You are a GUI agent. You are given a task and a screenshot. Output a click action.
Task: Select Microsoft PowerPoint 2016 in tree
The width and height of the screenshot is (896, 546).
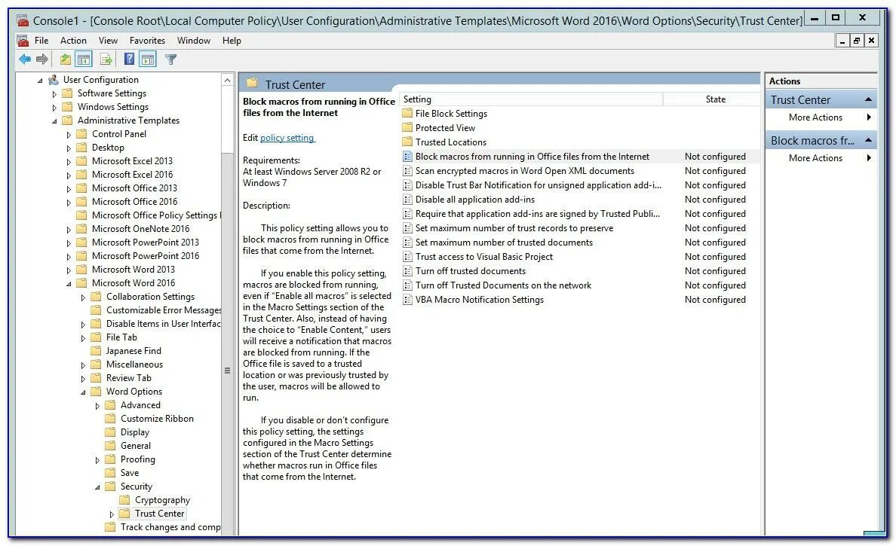145,255
